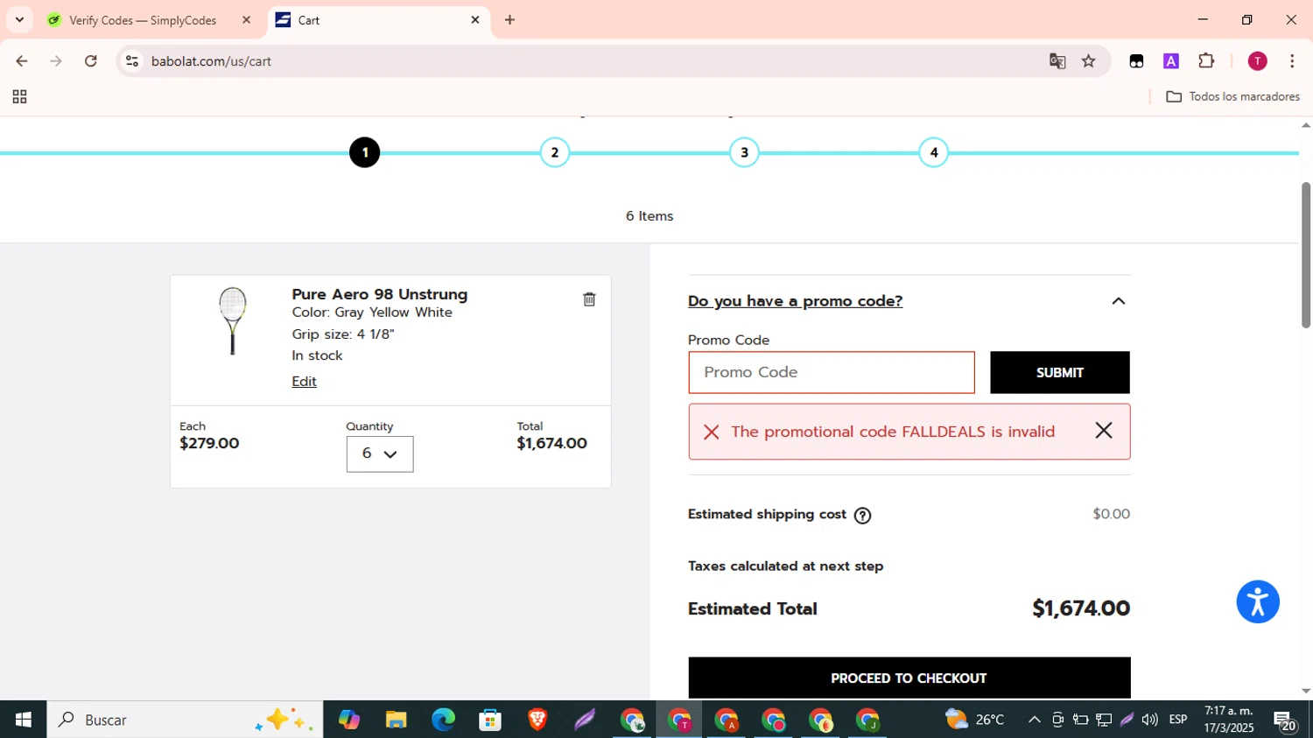Open a new browser tab

tap(510, 20)
